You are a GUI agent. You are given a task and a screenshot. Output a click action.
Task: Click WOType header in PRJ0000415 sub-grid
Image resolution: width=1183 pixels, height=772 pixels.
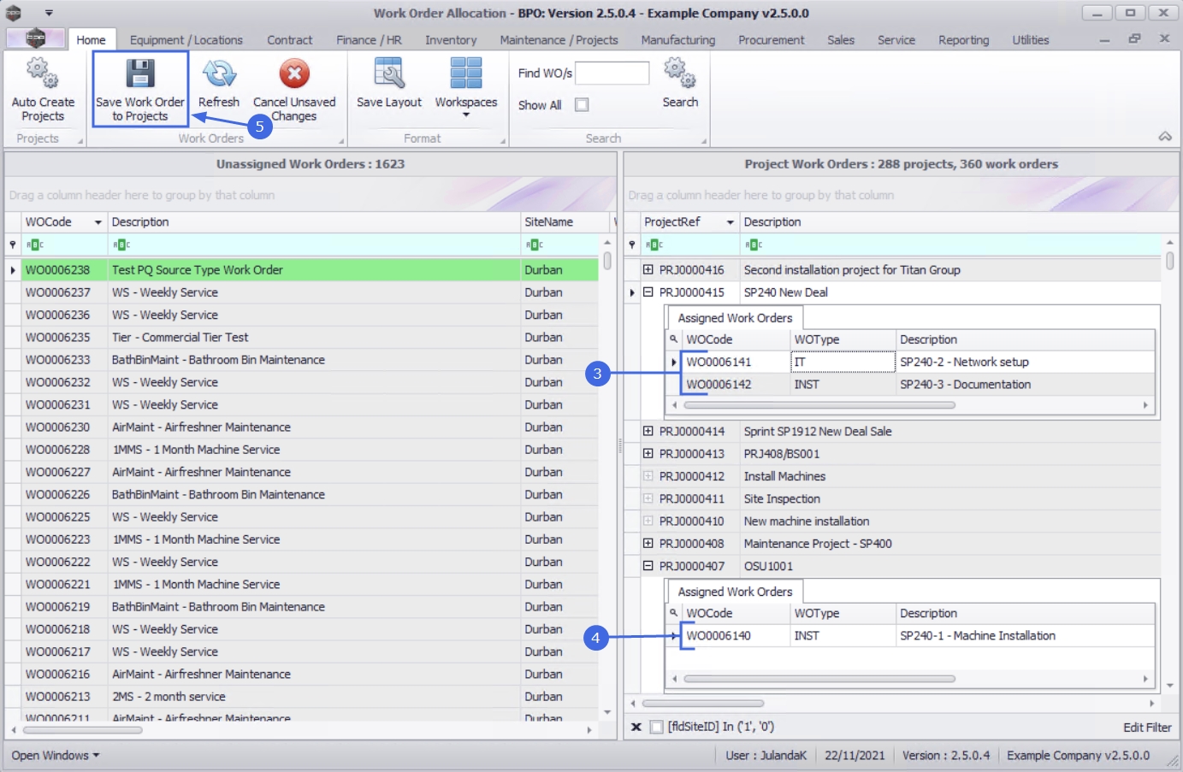point(843,339)
